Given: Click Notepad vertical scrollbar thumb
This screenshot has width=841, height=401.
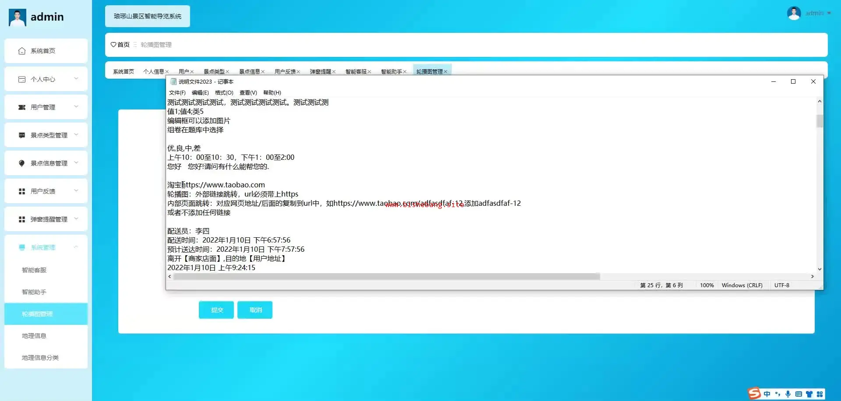Looking at the screenshot, I should click(x=820, y=121).
